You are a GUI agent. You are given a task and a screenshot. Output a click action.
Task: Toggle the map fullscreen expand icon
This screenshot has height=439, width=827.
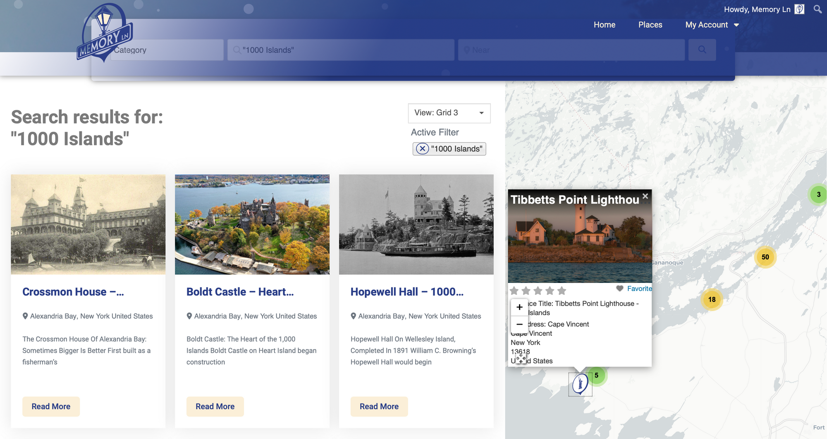coord(521,358)
